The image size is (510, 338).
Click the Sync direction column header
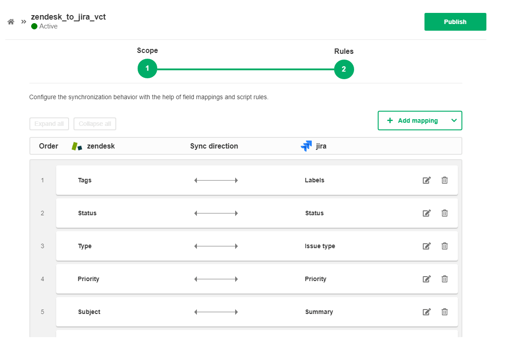214,146
